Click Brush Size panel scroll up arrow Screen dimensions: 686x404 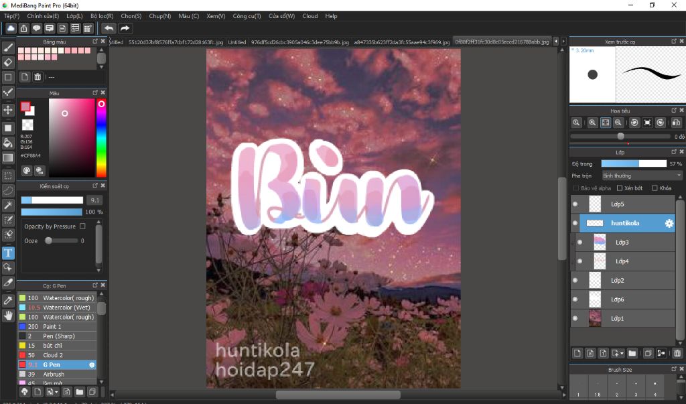click(681, 377)
